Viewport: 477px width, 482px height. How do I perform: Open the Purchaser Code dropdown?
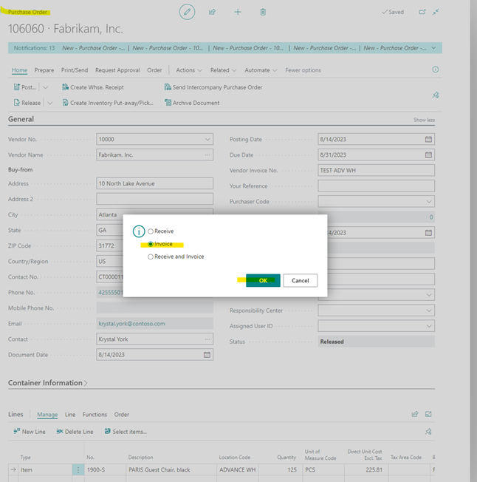click(x=429, y=202)
